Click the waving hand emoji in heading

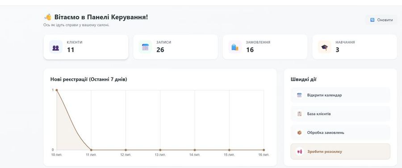(48, 17)
